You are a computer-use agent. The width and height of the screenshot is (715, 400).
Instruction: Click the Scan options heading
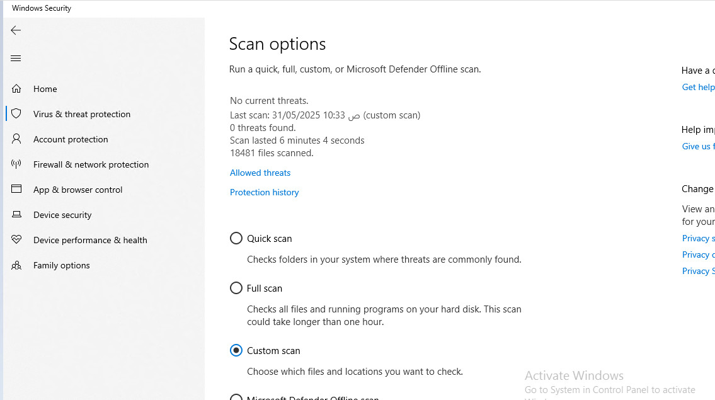(x=277, y=44)
